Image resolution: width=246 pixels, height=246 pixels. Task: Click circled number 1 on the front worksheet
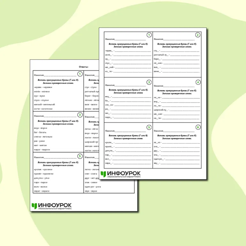[149, 35]
